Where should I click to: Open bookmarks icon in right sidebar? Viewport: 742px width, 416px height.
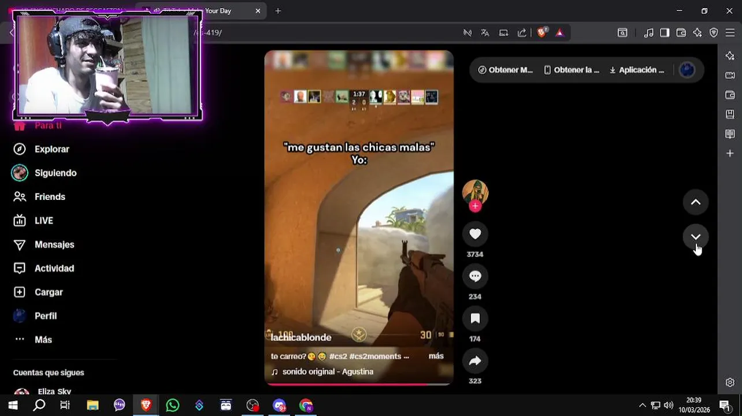730,114
